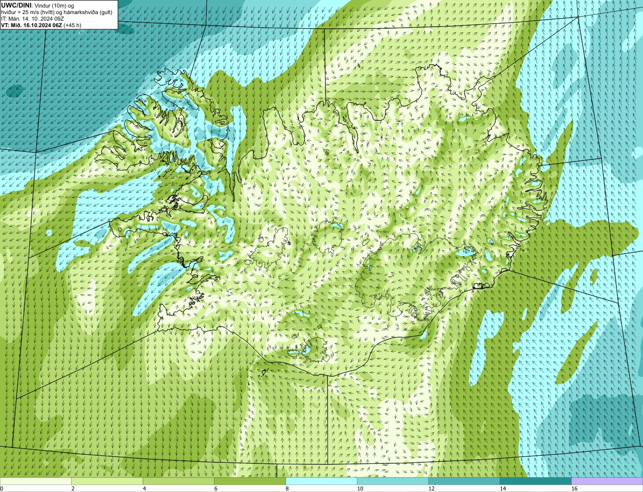Click the legend scale label '12'
This screenshot has height=492, width=643.
click(x=431, y=488)
